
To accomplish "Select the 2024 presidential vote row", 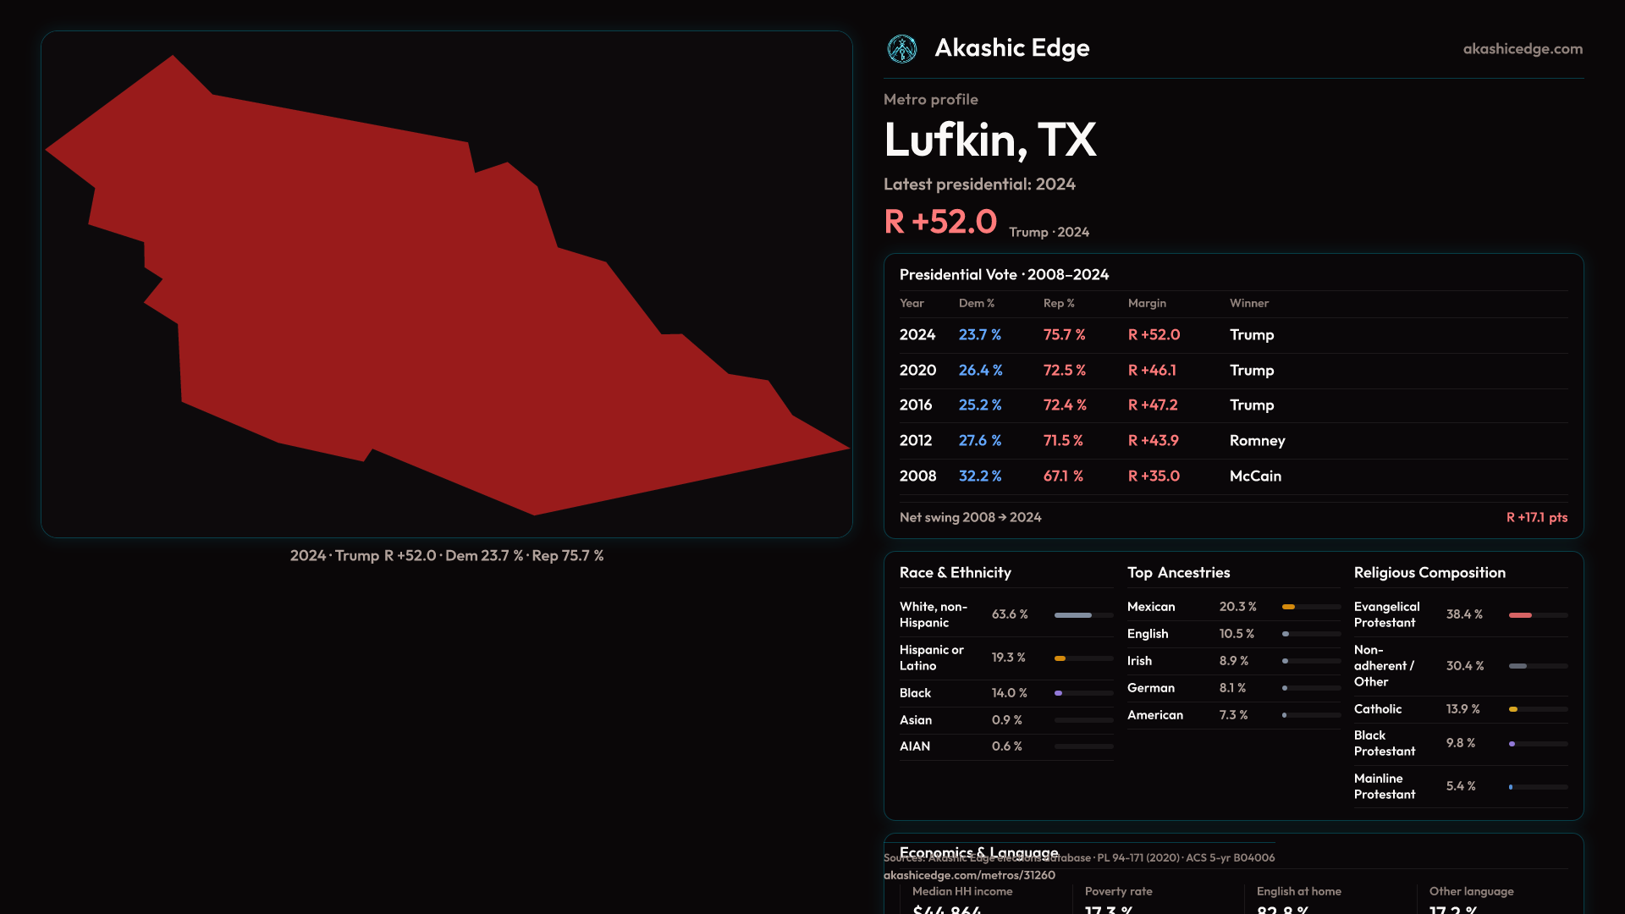I will point(1232,335).
